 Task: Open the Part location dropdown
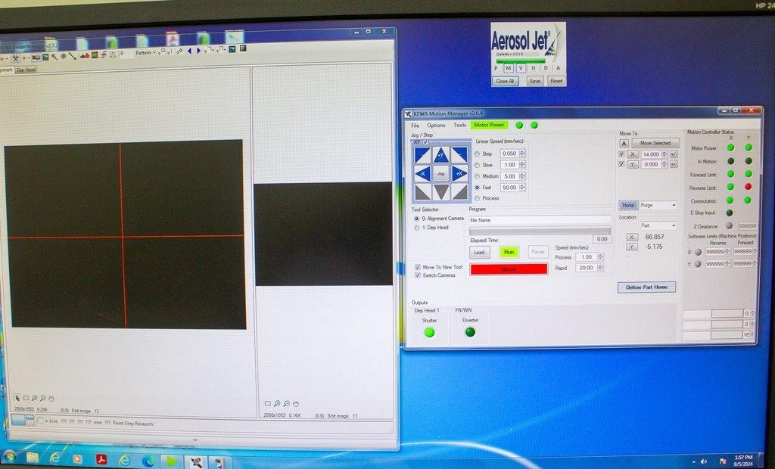674,225
